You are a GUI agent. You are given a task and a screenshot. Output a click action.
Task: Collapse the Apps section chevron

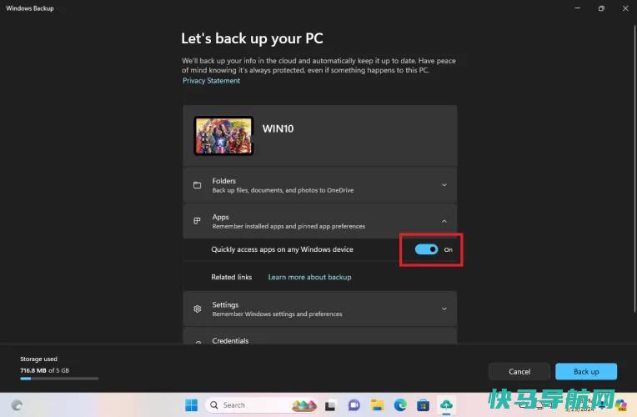[444, 221]
